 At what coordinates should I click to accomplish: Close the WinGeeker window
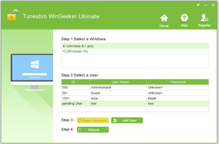(213, 5)
